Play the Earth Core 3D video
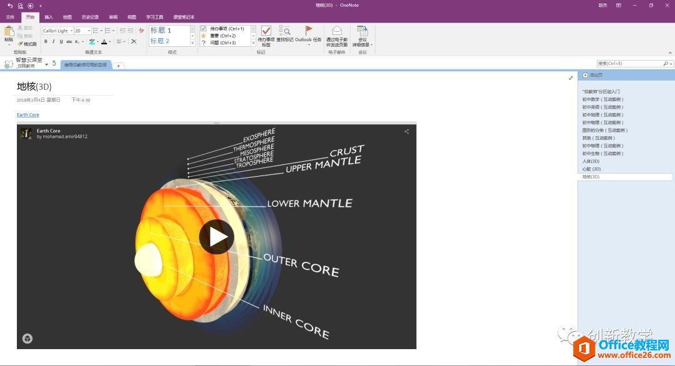675x366 pixels. coord(217,237)
